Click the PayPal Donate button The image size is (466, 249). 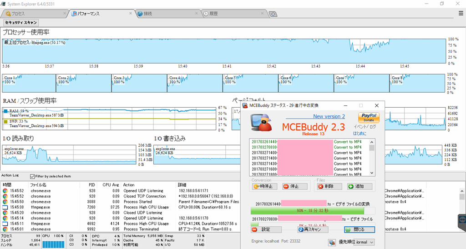click(369, 118)
